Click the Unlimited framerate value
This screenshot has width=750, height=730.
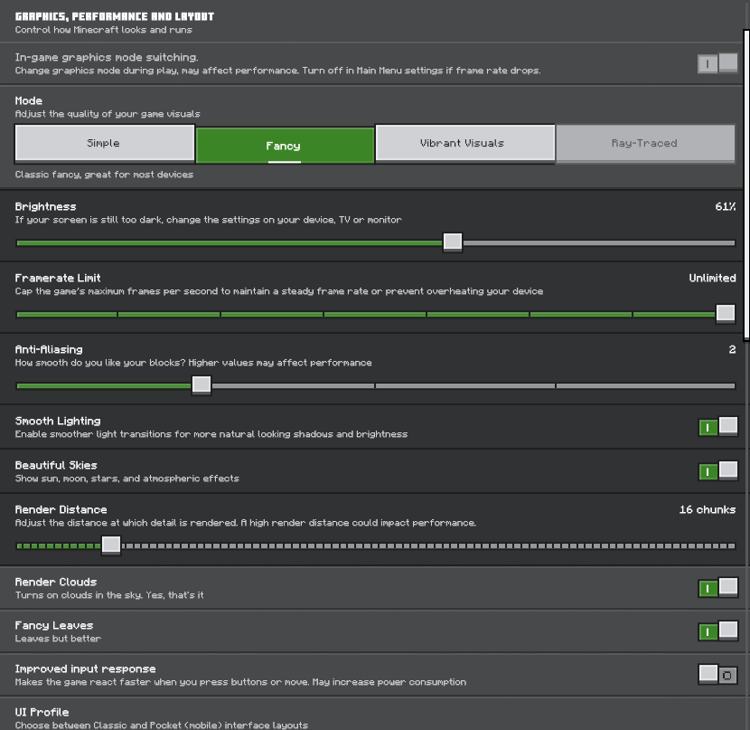tap(712, 278)
